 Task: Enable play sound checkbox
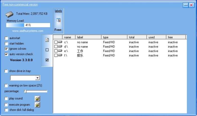pyautogui.click(x=6, y=99)
